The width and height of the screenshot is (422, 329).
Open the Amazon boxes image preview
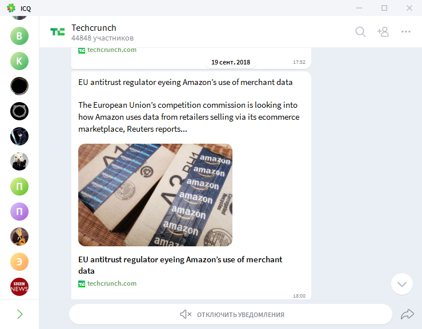point(155,195)
